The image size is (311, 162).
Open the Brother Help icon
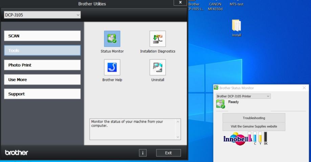(112, 67)
